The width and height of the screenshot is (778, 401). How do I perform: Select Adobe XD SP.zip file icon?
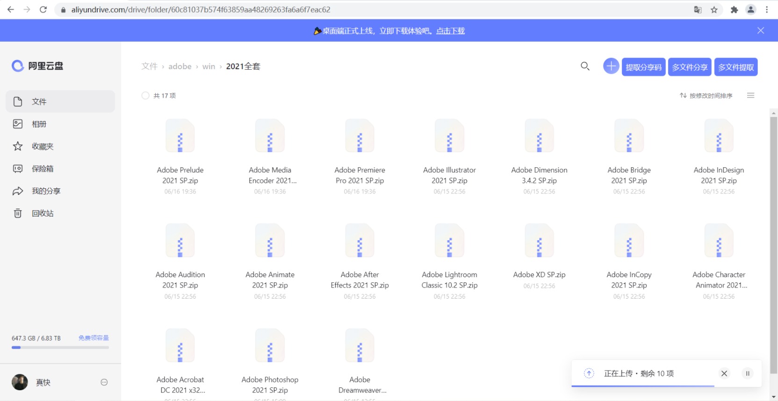539,241
